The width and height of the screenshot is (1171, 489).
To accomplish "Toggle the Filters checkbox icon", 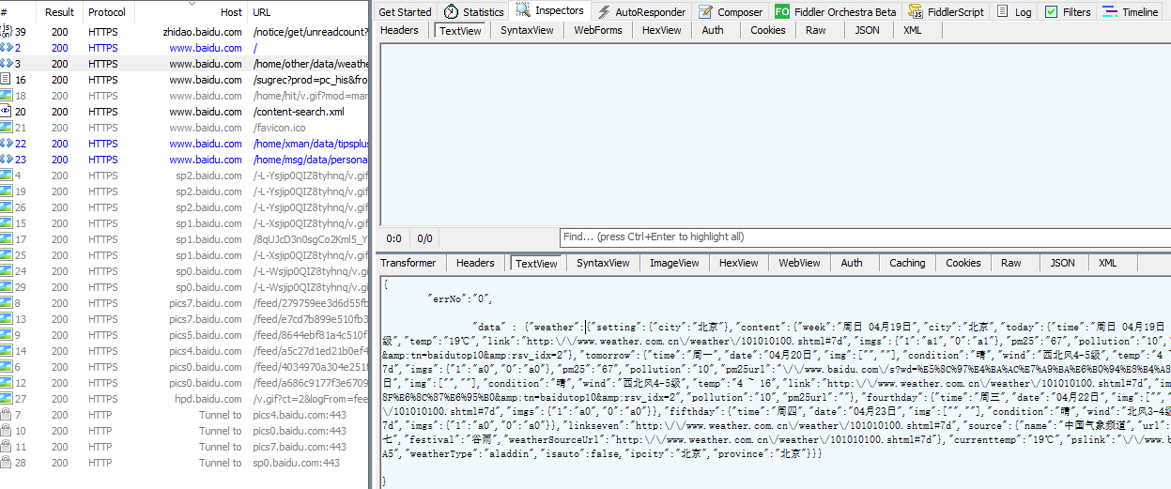I will click(x=1051, y=12).
